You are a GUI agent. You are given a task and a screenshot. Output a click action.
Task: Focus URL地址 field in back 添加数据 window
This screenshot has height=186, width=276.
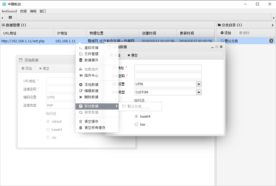(x=61, y=81)
